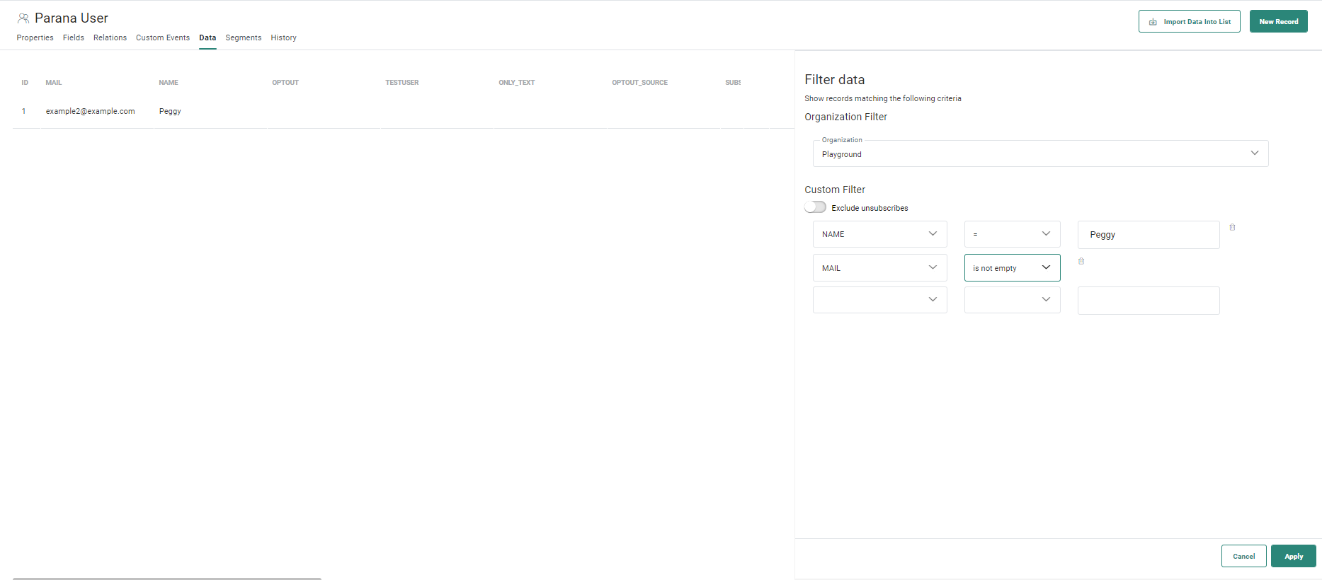
Task: Open the empty field selector in third row
Action: 879,300
